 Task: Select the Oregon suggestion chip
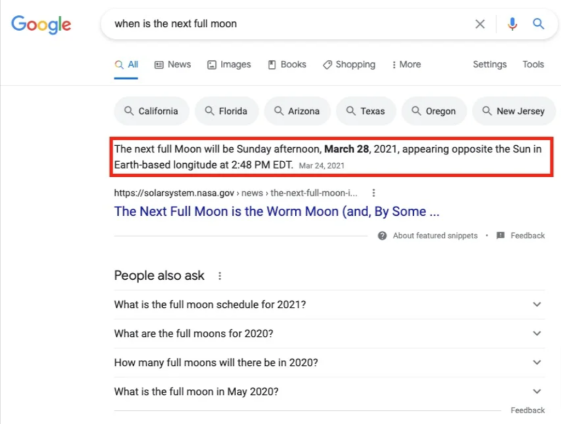(434, 111)
